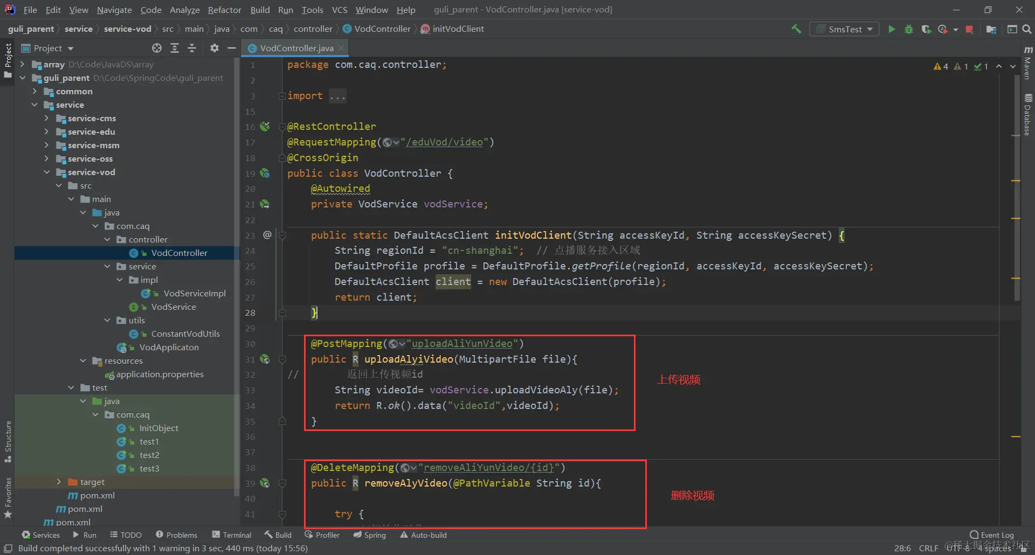
Task: Collapse the service-vod module
Action: pyautogui.click(x=46, y=172)
